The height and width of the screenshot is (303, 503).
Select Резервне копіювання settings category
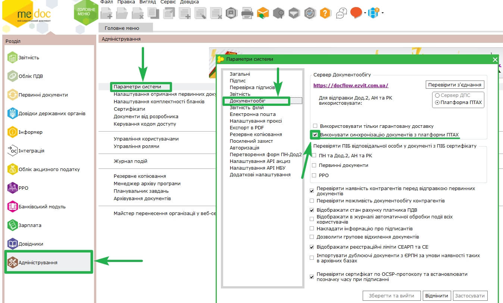tap(256, 134)
